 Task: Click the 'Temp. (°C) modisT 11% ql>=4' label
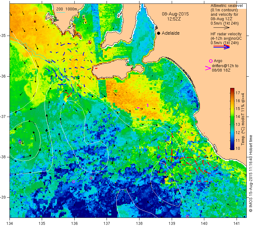(x=243, y=119)
